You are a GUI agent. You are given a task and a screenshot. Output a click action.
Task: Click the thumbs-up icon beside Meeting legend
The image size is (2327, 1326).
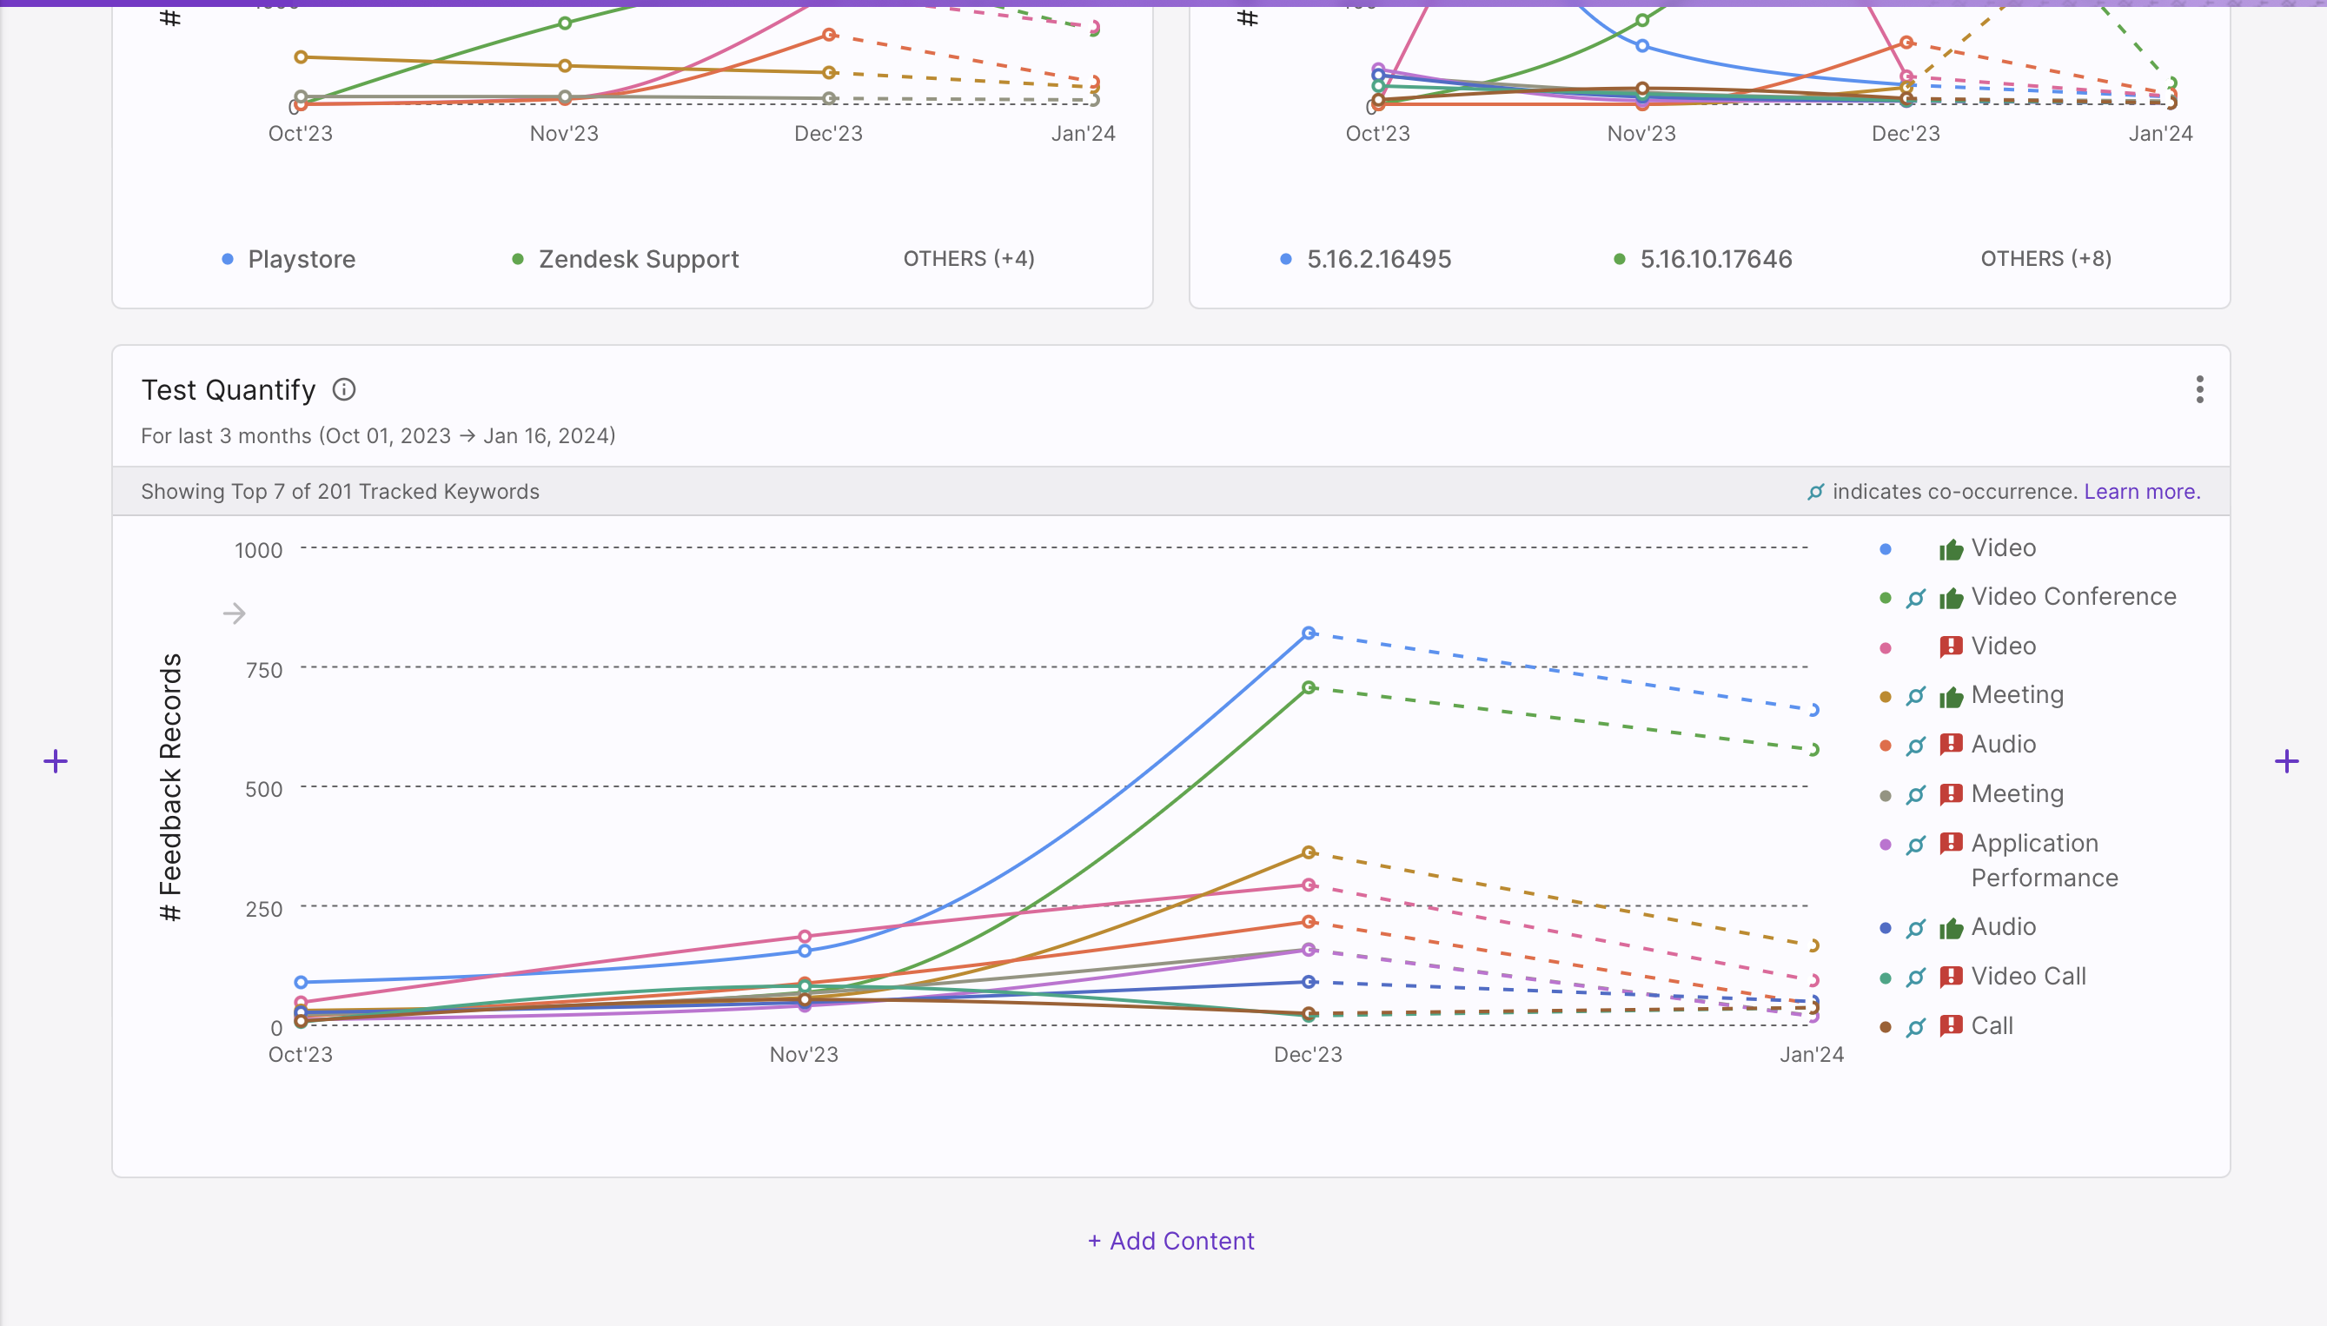pos(1951,697)
